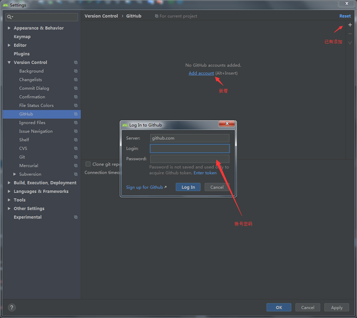Expand Languages & Frameworks section
Screen dimensions: 357x318
coord(9,191)
